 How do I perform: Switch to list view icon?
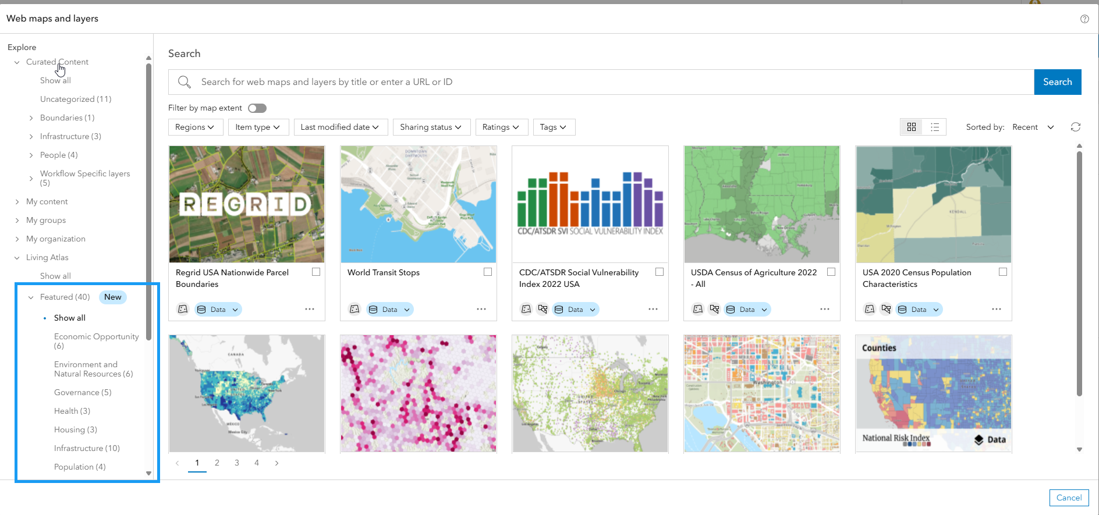[935, 127]
